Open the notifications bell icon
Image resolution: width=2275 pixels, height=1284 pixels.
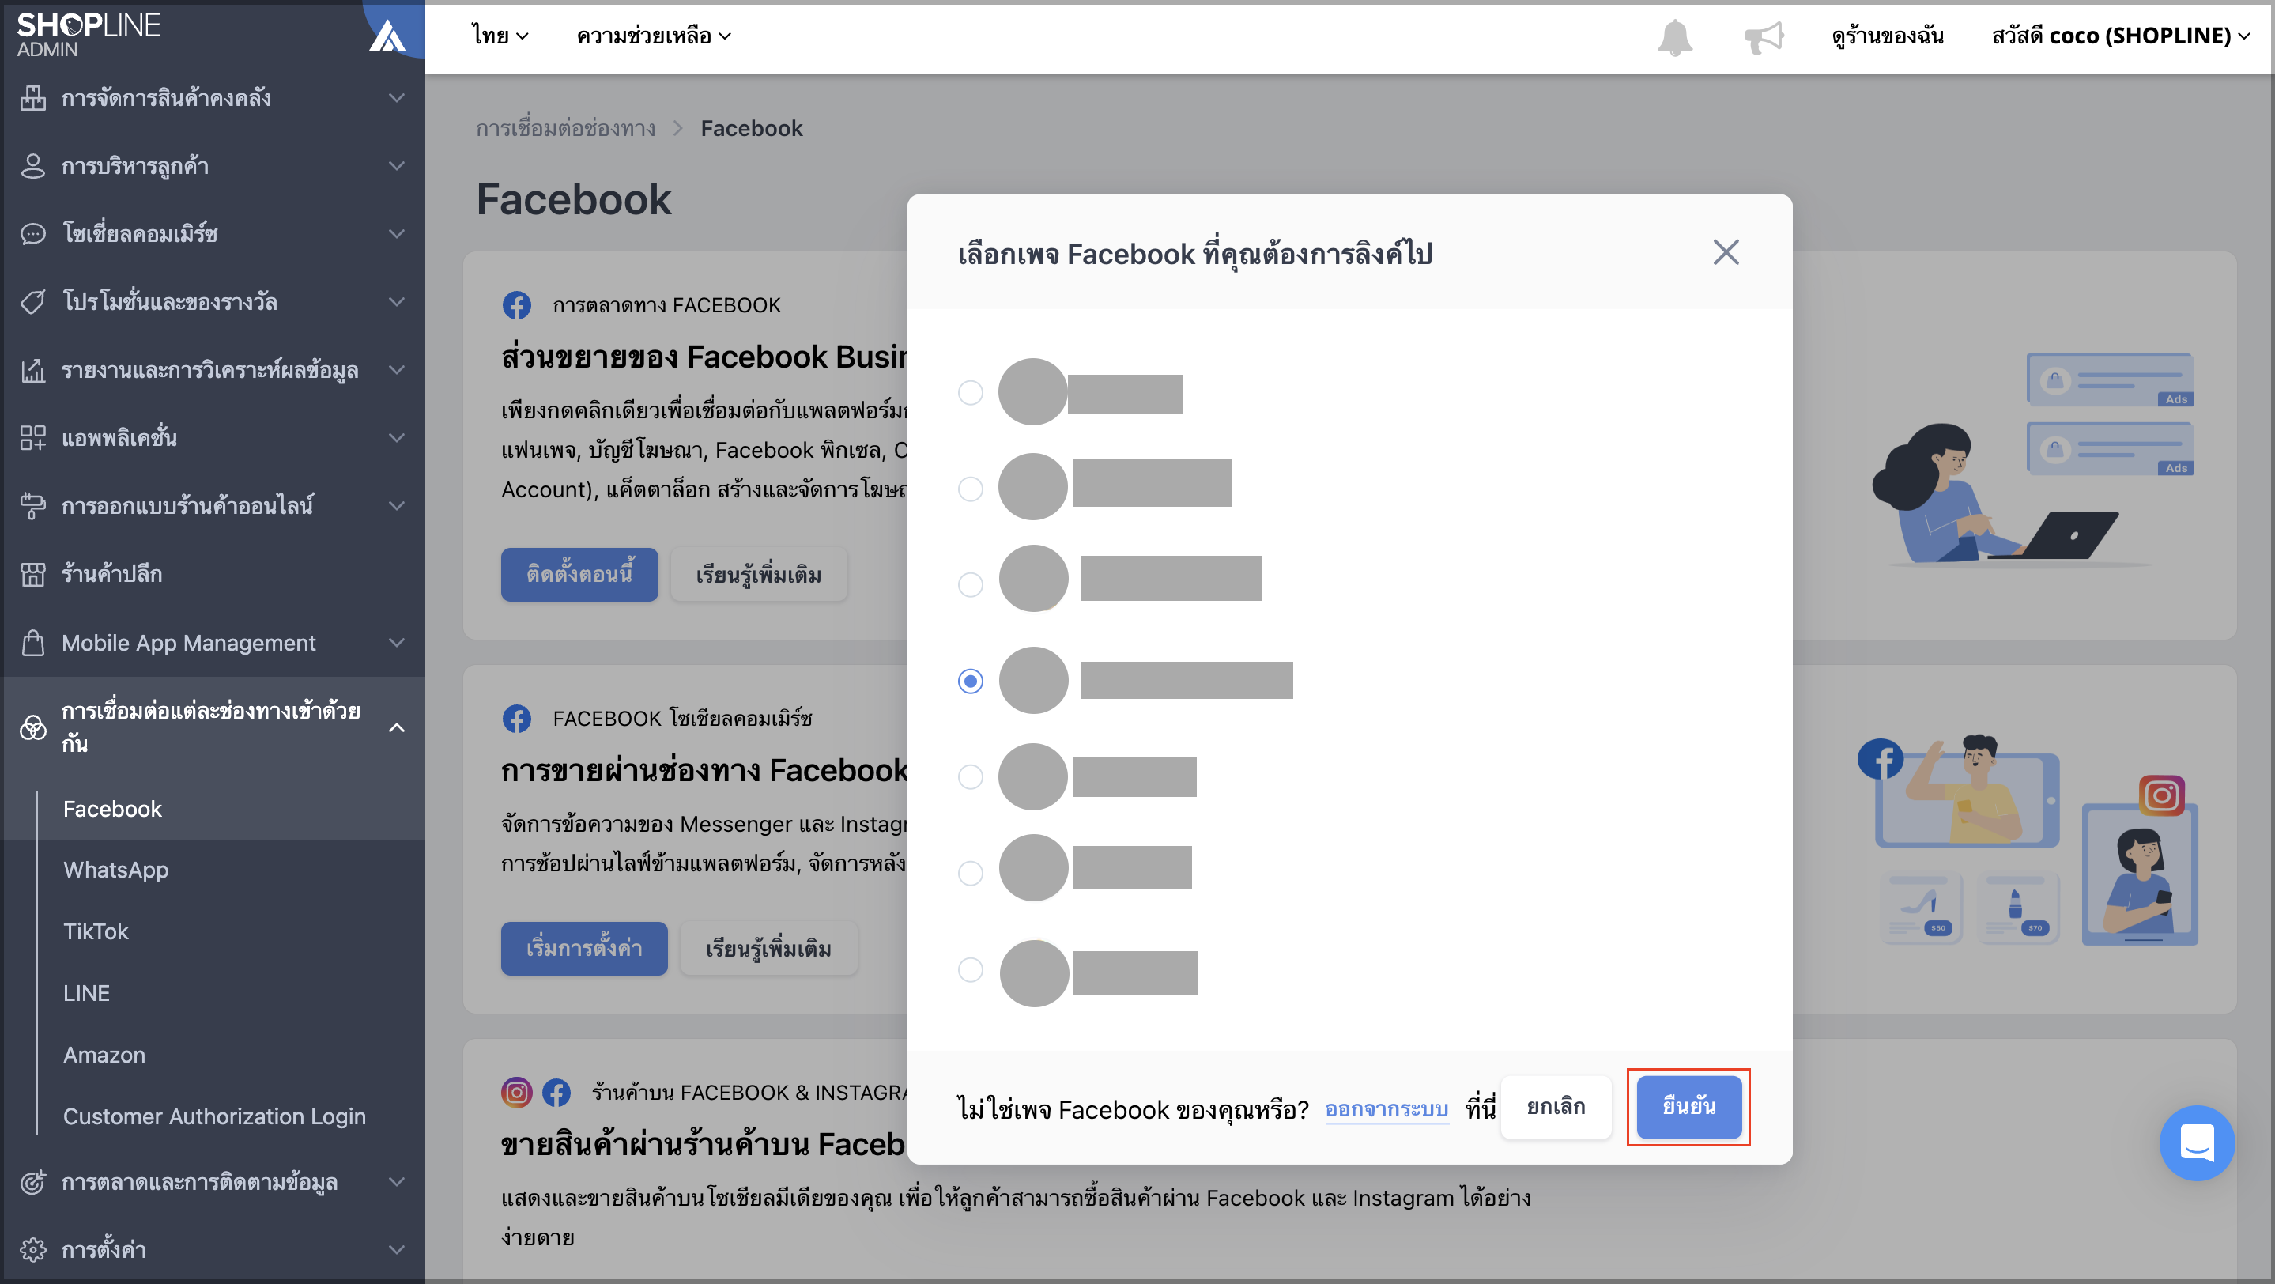[x=1674, y=37]
